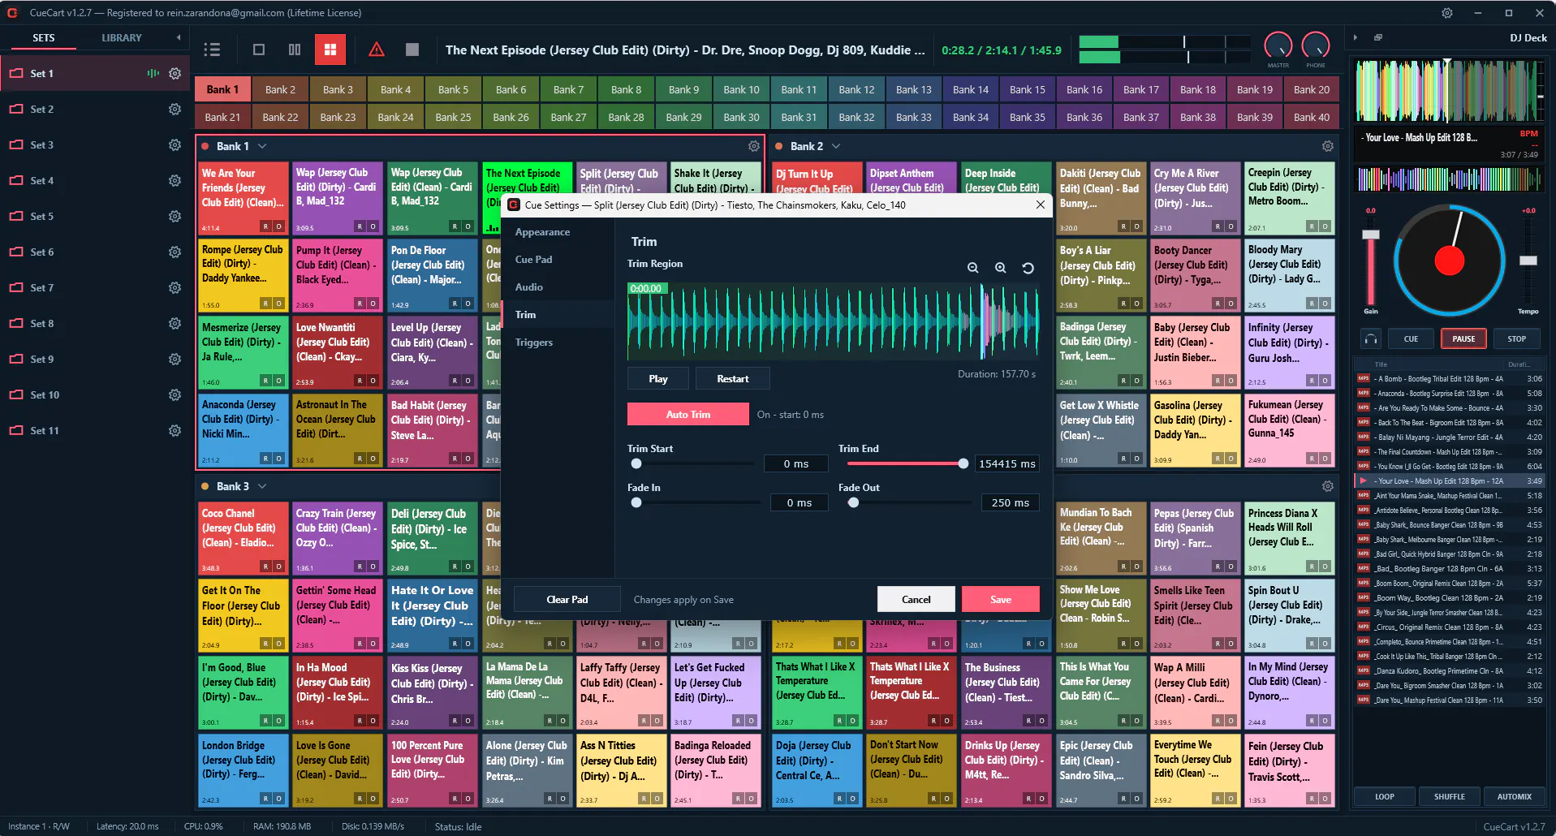Viewport: 1556px width, 836px height.
Task: Collapse the sidebar with left arrow
Action: (x=179, y=37)
